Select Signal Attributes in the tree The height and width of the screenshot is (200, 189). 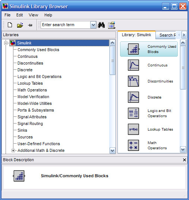click(x=32, y=117)
